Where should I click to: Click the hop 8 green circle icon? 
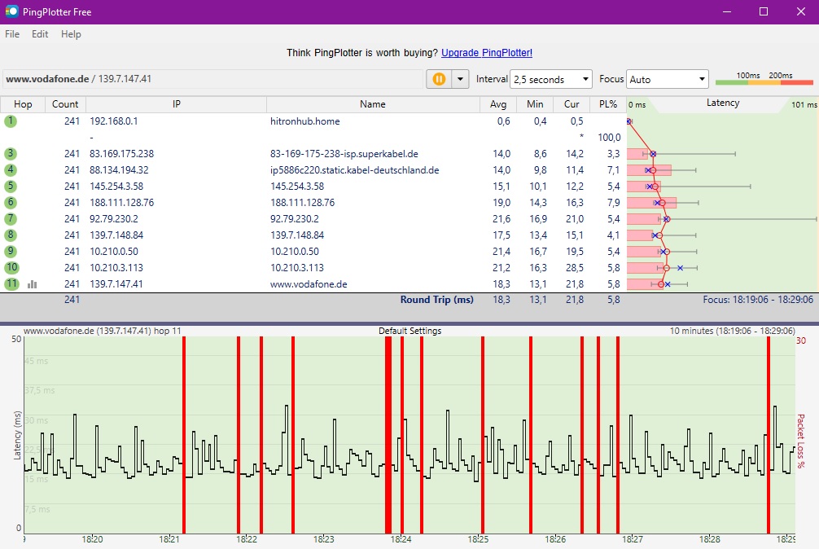coord(11,235)
